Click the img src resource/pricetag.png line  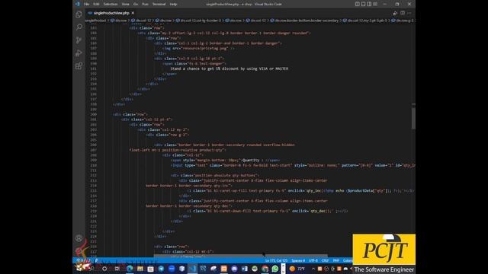(198, 49)
